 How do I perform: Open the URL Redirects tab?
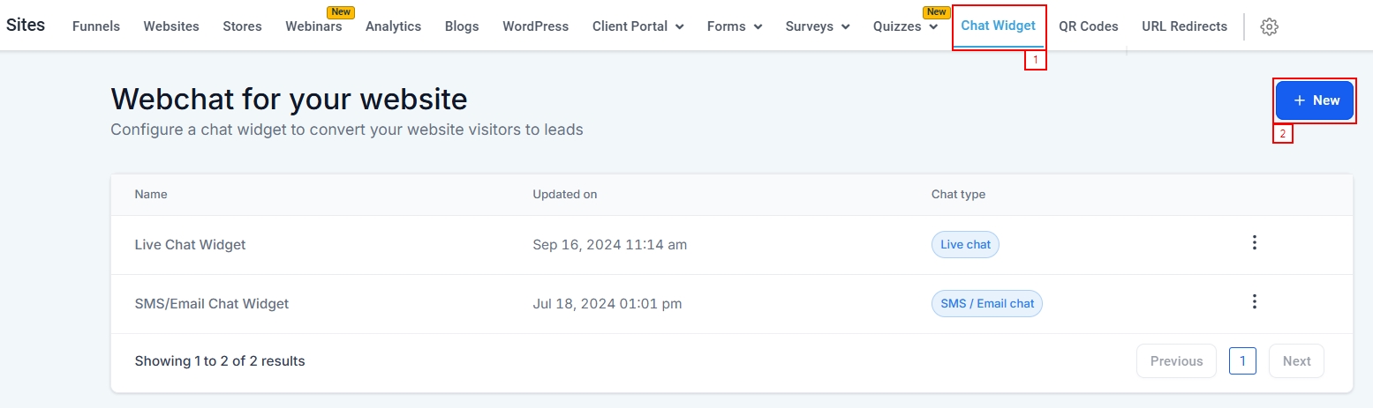click(x=1184, y=26)
